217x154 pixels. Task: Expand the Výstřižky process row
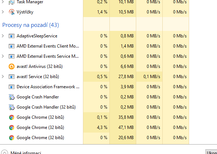[3, 12]
